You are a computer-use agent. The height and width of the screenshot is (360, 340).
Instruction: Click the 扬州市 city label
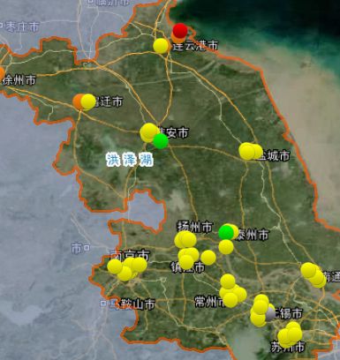pyautogui.click(x=194, y=227)
